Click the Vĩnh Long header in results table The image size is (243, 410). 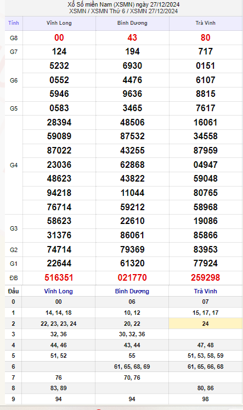pyautogui.click(x=59, y=23)
